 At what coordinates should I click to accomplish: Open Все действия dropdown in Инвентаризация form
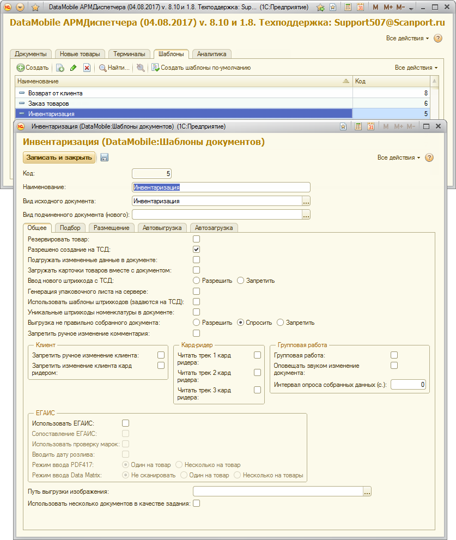[398, 157]
